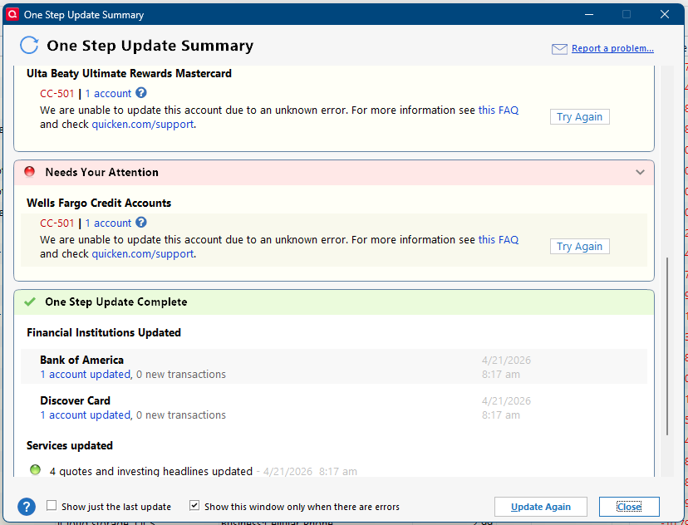The height and width of the screenshot is (525, 688).
Task: Open Bank of America's 1 account updated link
Action: [85, 374]
